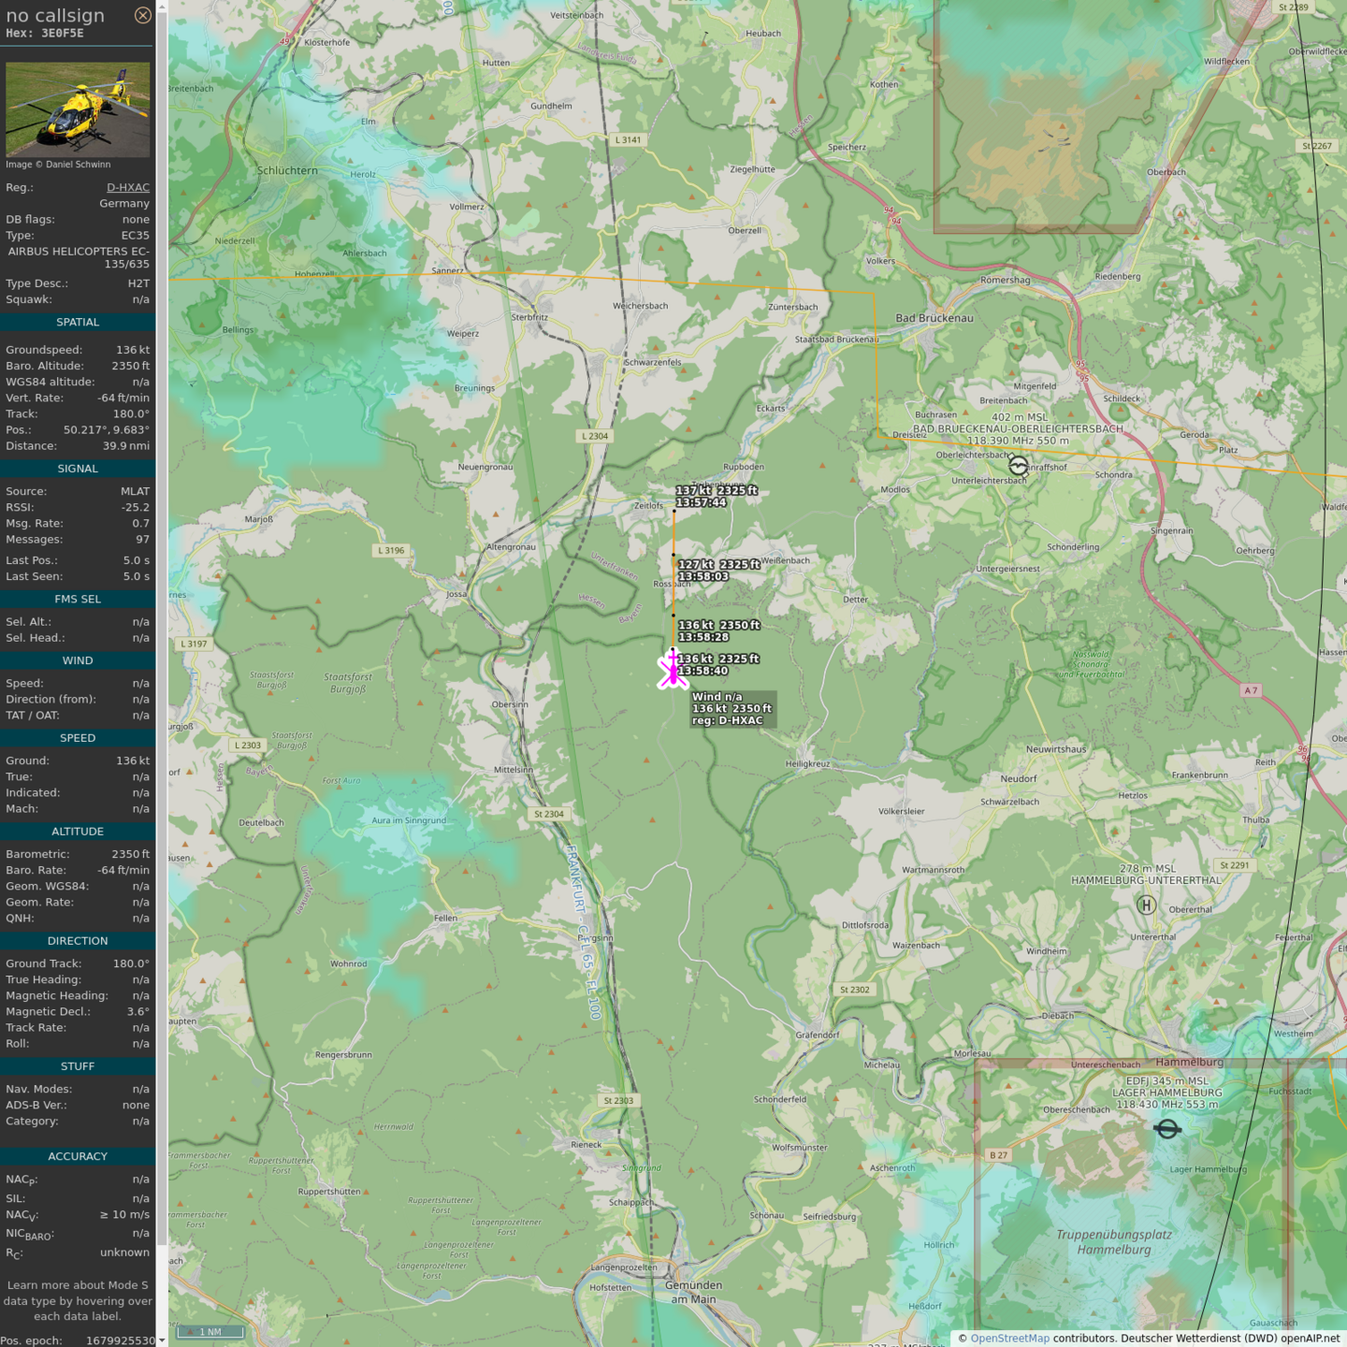Screen dimensions: 1347x1347
Task: Click the L 3141 road shield
Action: pyautogui.click(x=628, y=139)
